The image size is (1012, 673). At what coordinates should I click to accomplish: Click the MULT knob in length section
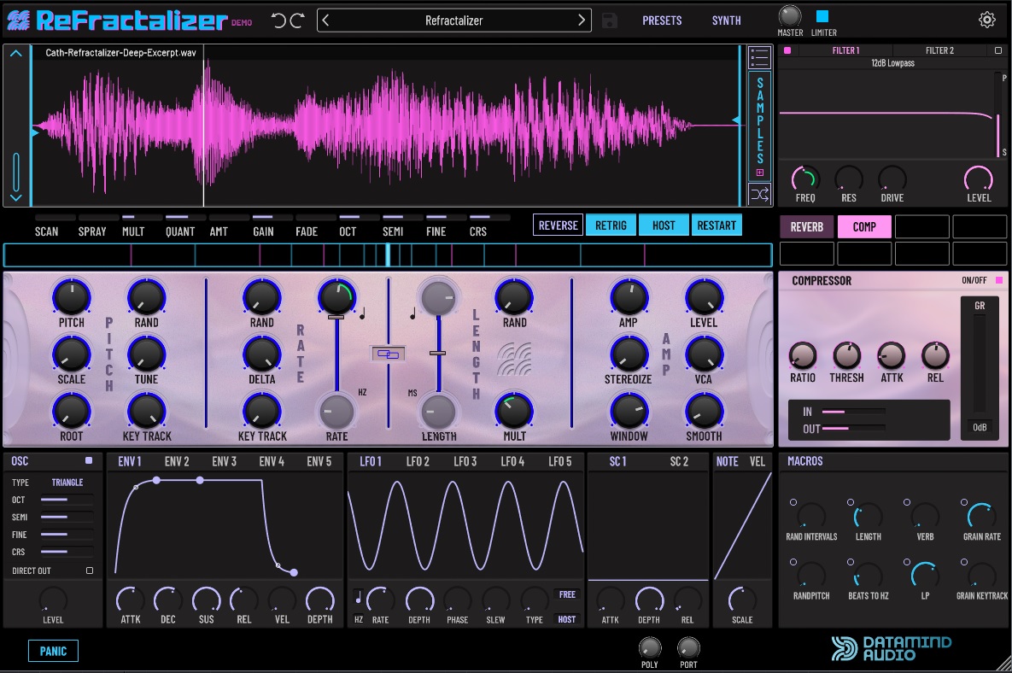tap(514, 411)
